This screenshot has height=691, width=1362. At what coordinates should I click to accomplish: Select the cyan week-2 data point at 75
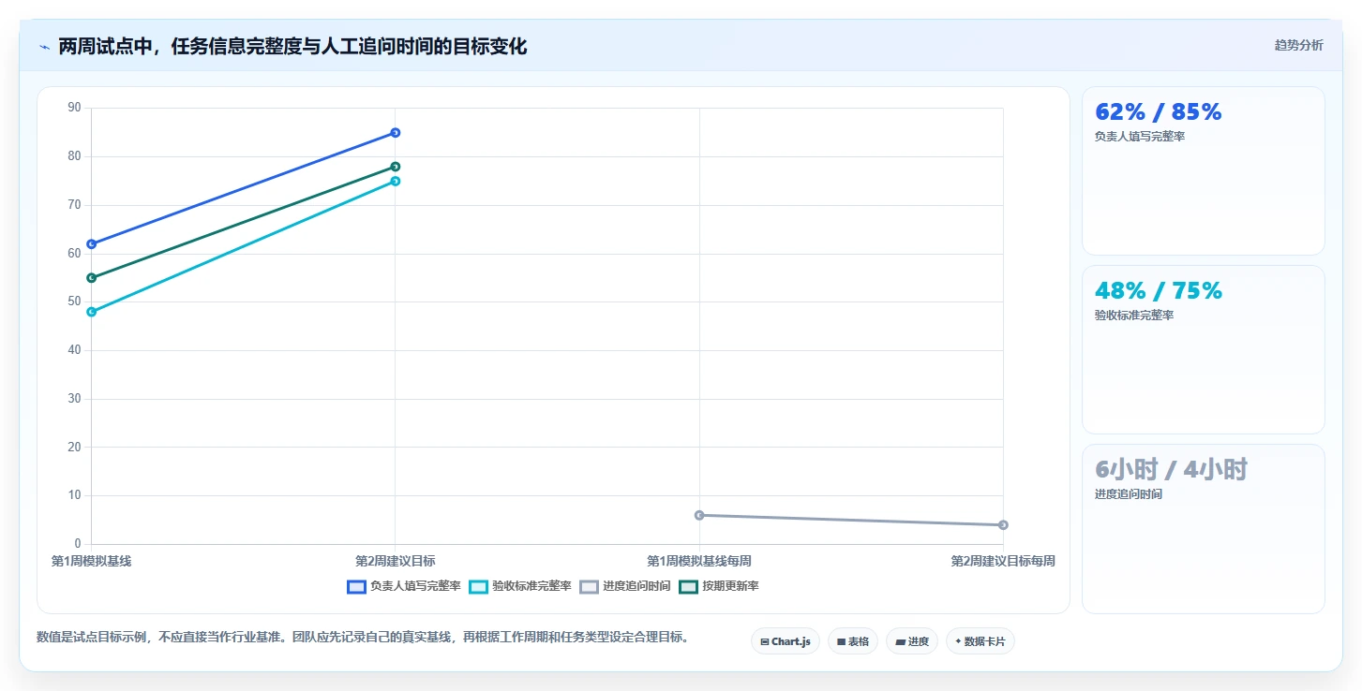pos(396,182)
